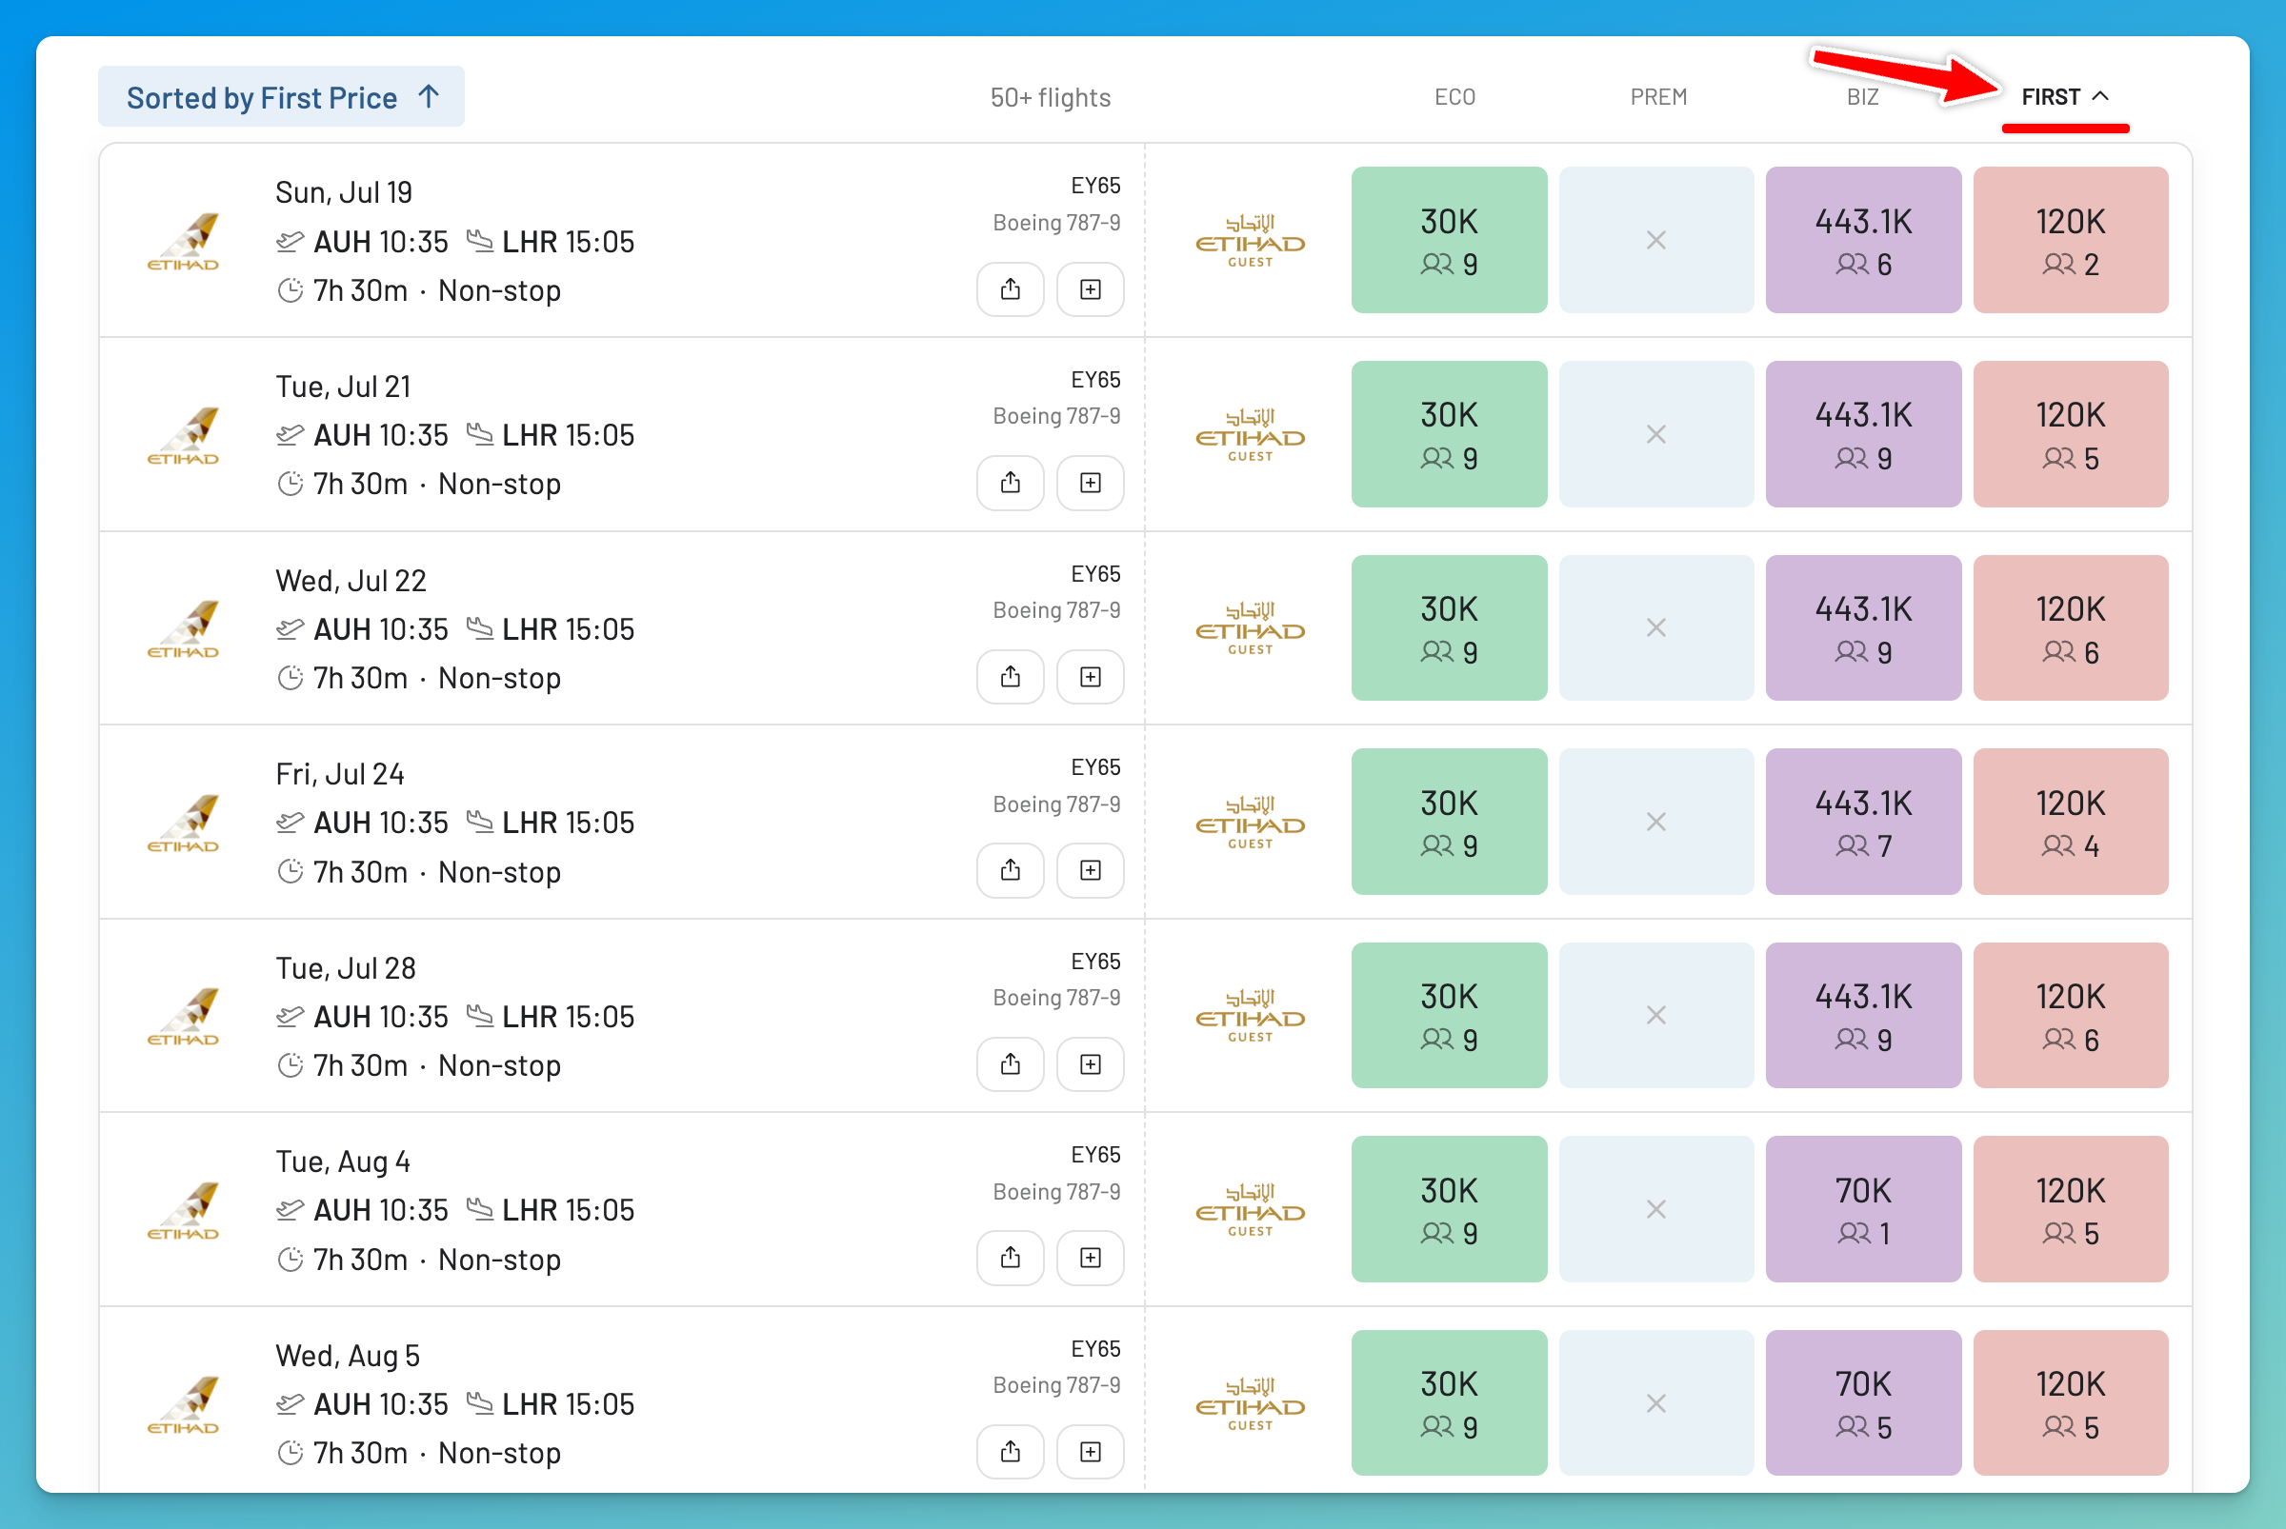Choose 443.1K business fare on Tue, Jul 28
The height and width of the screenshot is (1529, 2286).
[x=1862, y=1015]
